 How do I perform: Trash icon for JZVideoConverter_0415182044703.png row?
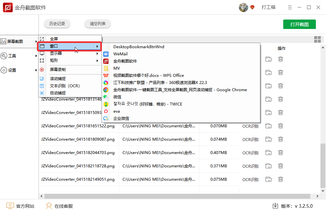[x=281, y=152]
